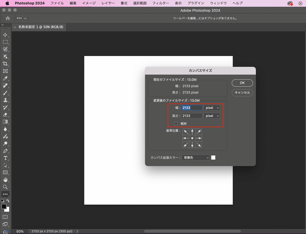Open the Photoshop 2024 application menu
306x234 pixels.
[30, 3]
